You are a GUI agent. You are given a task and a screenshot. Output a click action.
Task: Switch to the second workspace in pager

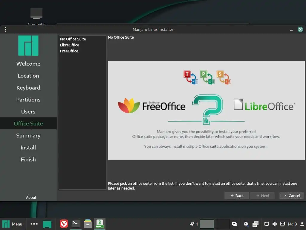tap(222, 224)
